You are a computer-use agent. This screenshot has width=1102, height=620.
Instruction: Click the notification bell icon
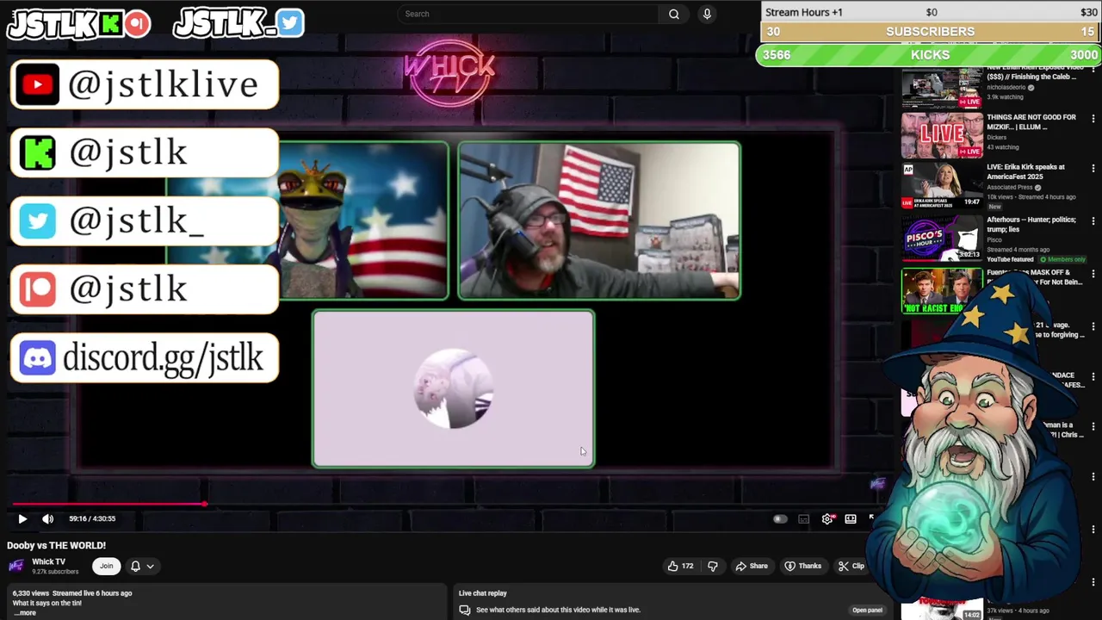[135, 566]
